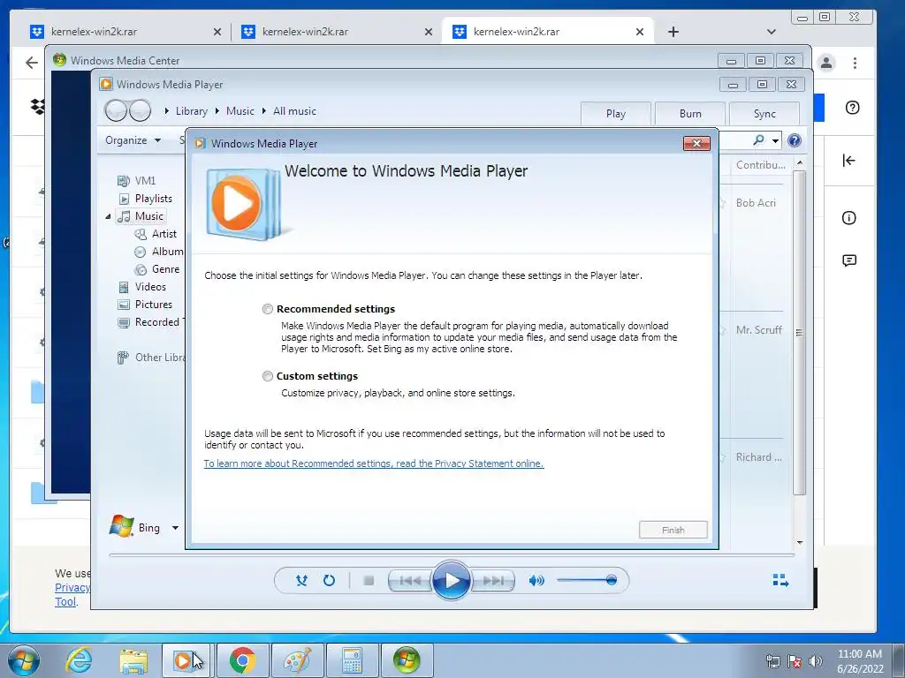Click Music in the breadcrumb path
The image size is (905, 678).
coord(240,110)
